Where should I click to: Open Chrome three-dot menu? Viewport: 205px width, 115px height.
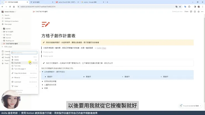(203, 7)
